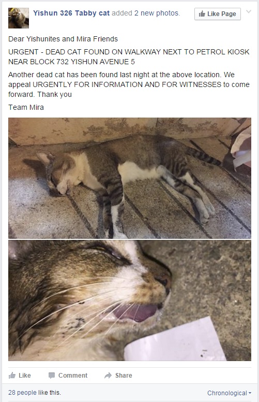Click the Like Page button
The image size is (259, 402).
218,14
